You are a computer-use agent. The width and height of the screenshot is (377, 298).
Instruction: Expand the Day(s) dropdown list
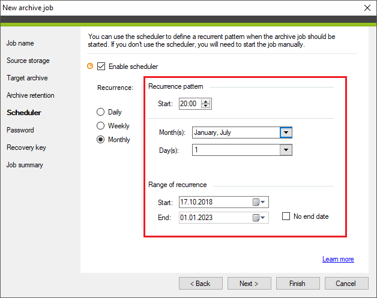tap(286, 150)
